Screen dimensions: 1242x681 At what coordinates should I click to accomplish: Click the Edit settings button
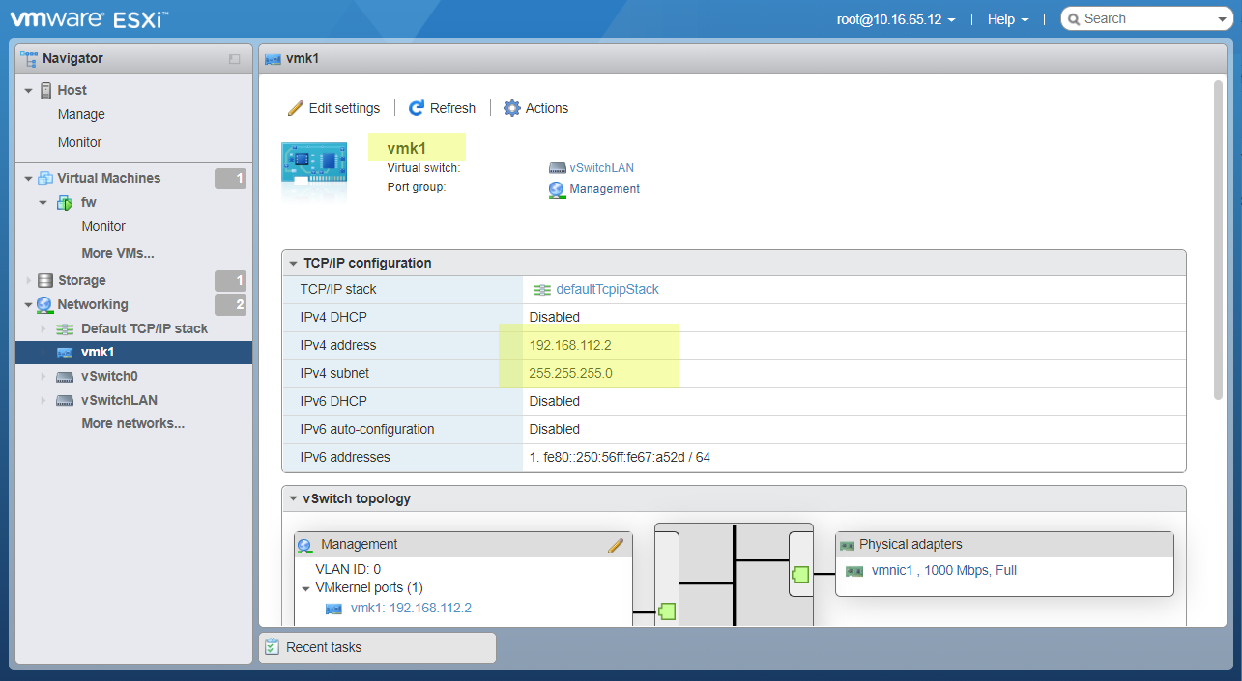click(x=334, y=108)
